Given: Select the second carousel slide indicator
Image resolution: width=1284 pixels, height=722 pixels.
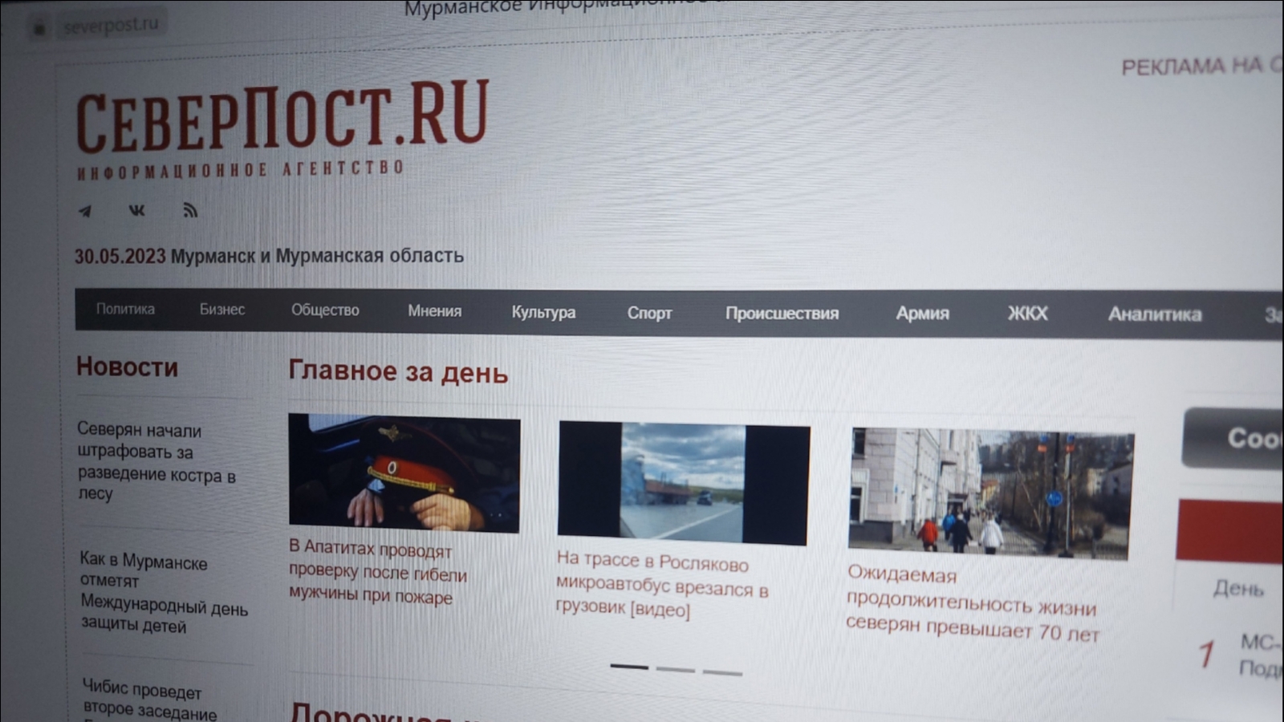Looking at the screenshot, I should [676, 669].
